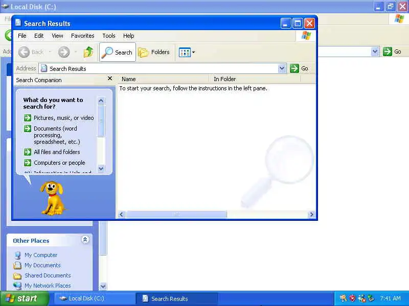Minimize the Search Results window
Viewport: 409px width, 306px height.
coord(286,23)
